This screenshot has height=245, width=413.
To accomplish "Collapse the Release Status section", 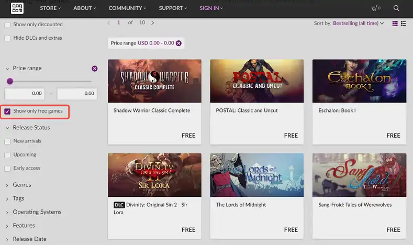I will click(7, 128).
